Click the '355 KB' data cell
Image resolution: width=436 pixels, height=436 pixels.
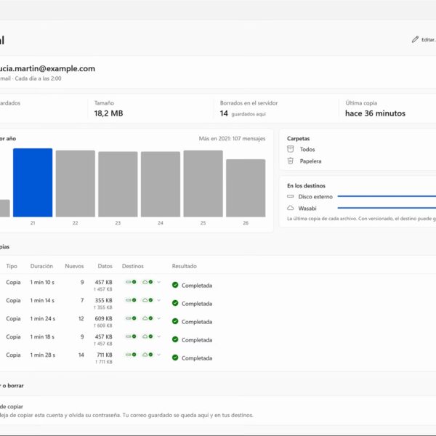[103, 300]
